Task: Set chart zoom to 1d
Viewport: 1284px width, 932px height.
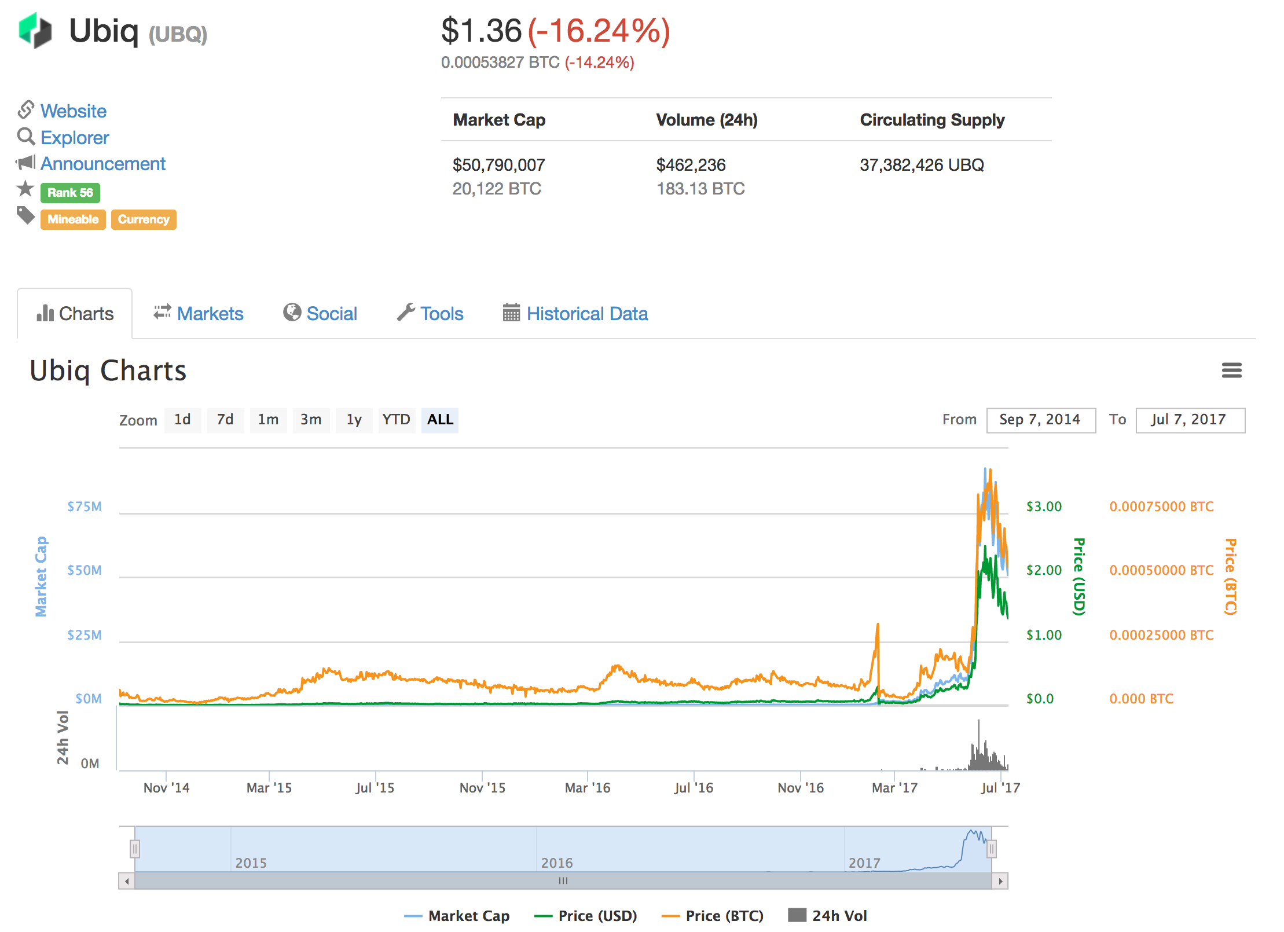Action: [182, 420]
